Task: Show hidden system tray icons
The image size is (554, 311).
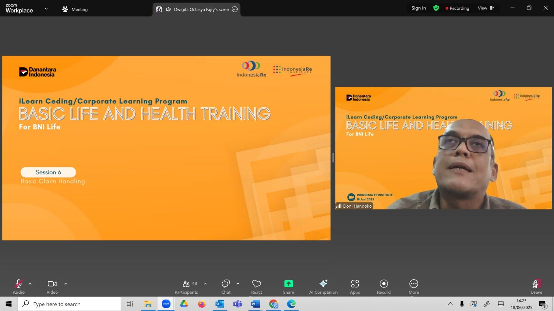Action: (450, 304)
